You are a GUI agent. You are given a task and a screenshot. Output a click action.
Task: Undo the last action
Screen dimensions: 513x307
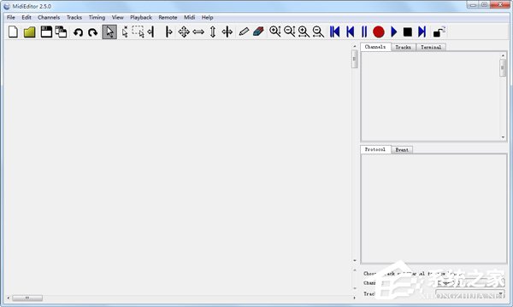[x=78, y=32]
